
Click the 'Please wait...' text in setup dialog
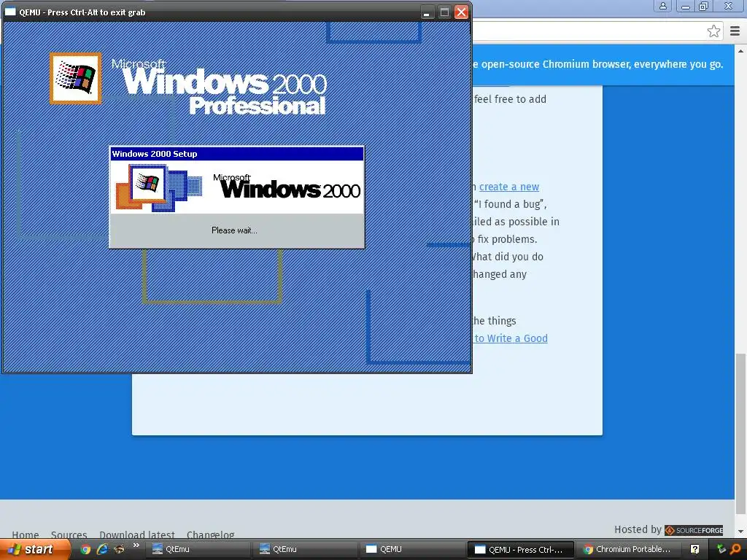click(x=234, y=230)
